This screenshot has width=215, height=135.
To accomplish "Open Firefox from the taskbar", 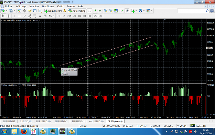I will pos(24,132).
